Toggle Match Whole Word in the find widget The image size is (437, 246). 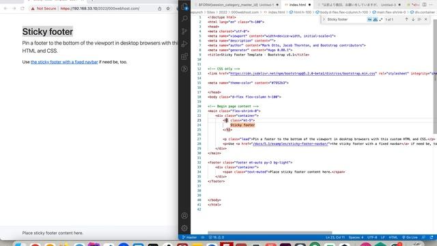pos(375,20)
